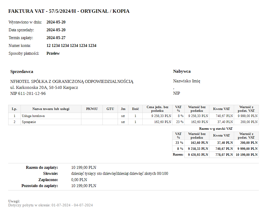Select seller name 'NFHOTEL SPÓŁKA Z OGRANICZONĄ ODPOWIEDZIALNOŚCIĄ'
The image size is (267, 216).
click(72, 82)
